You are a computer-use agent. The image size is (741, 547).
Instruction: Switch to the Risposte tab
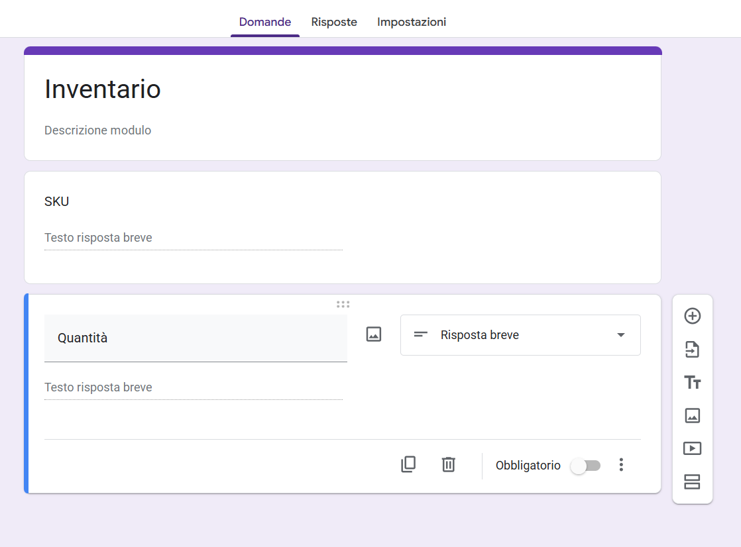pyautogui.click(x=334, y=22)
